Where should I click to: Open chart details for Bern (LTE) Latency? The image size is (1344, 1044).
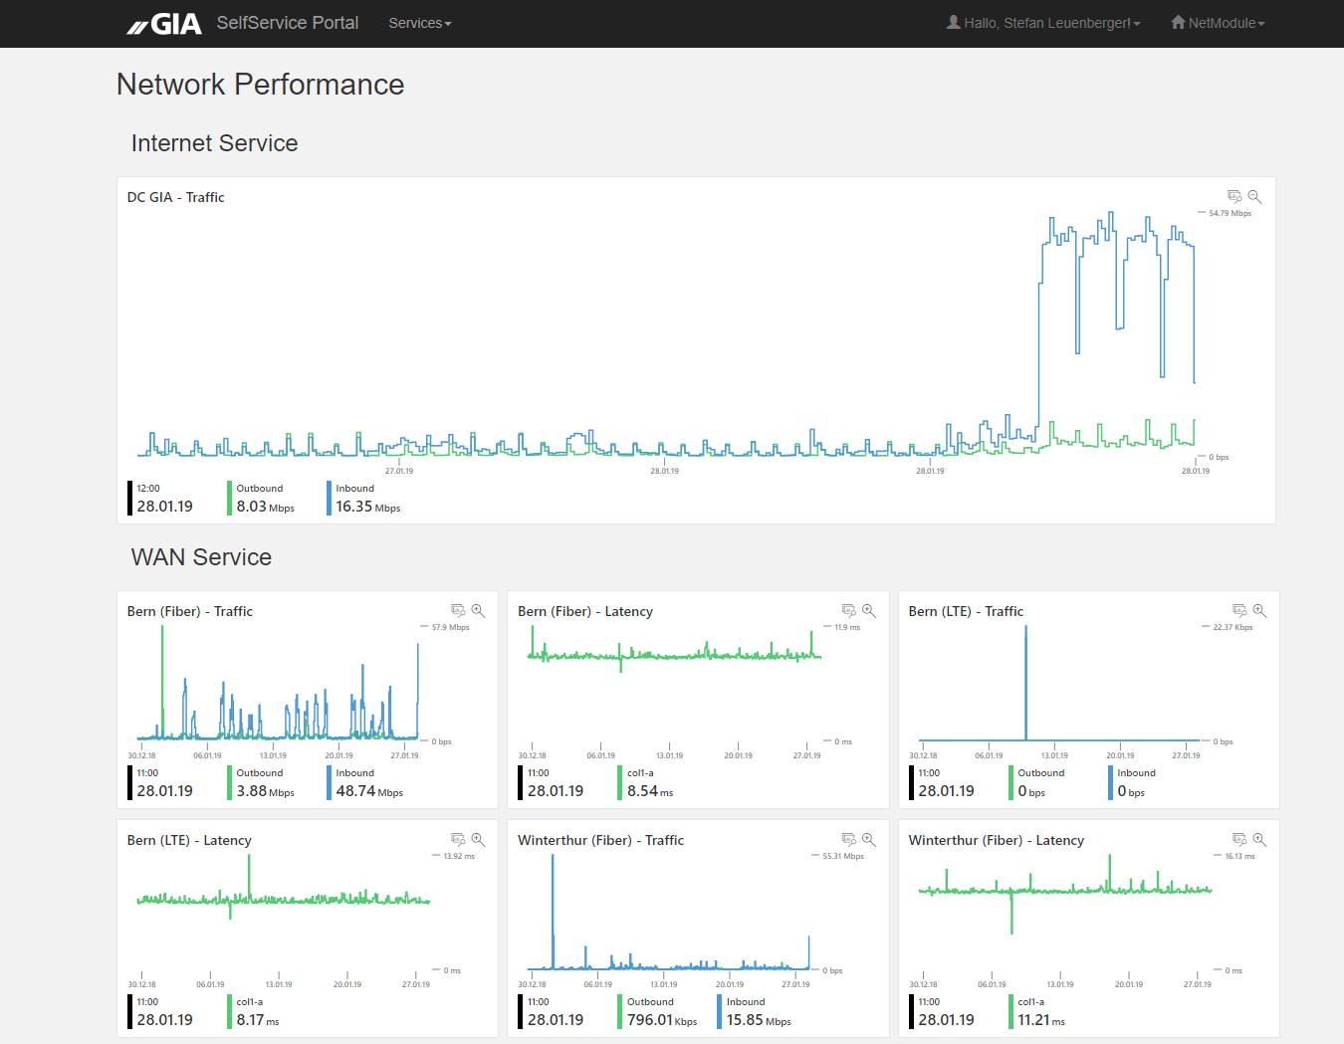[x=458, y=840]
